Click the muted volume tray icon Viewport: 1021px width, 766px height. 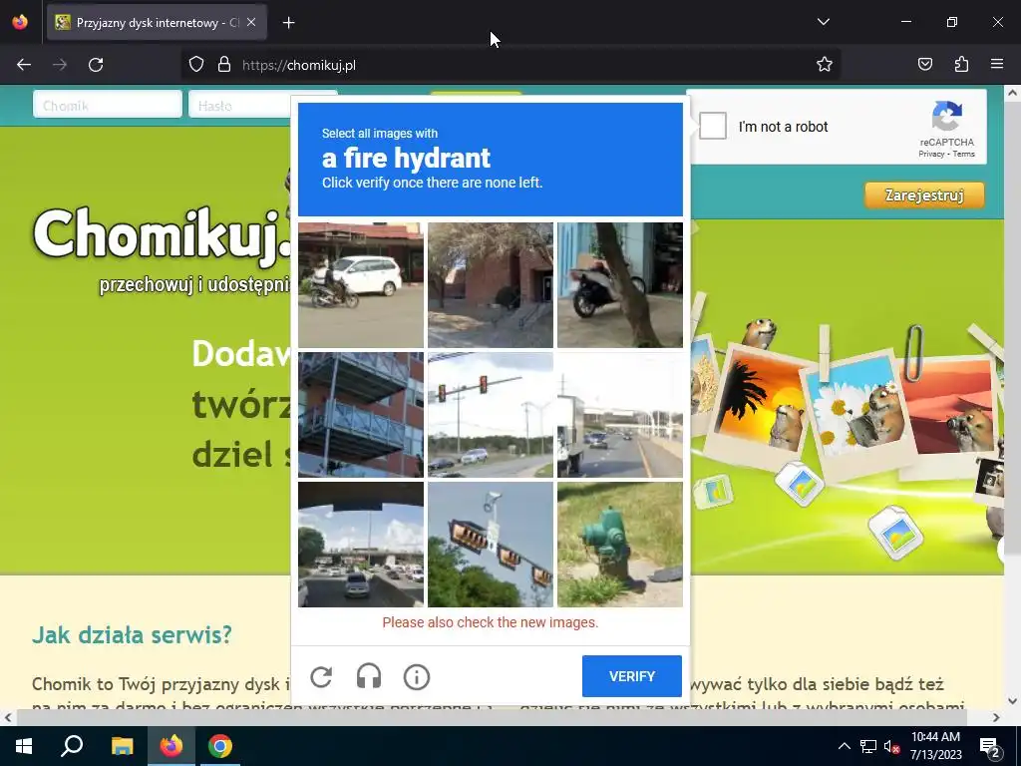(x=891, y=746)
